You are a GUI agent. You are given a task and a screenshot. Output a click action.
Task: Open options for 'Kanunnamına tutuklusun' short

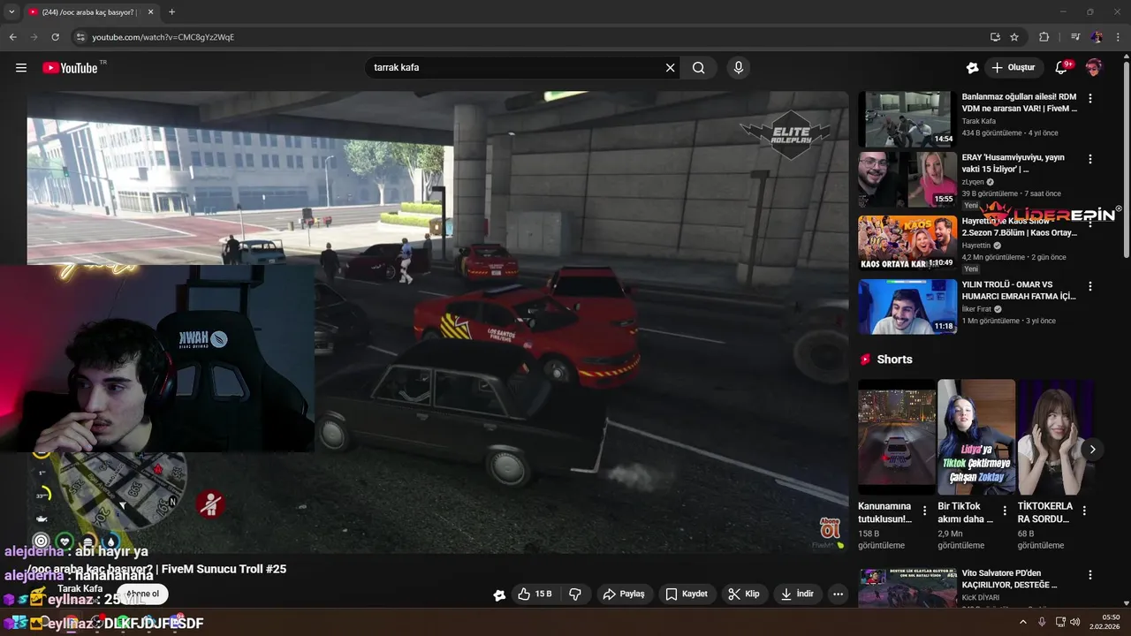point(925,511)
